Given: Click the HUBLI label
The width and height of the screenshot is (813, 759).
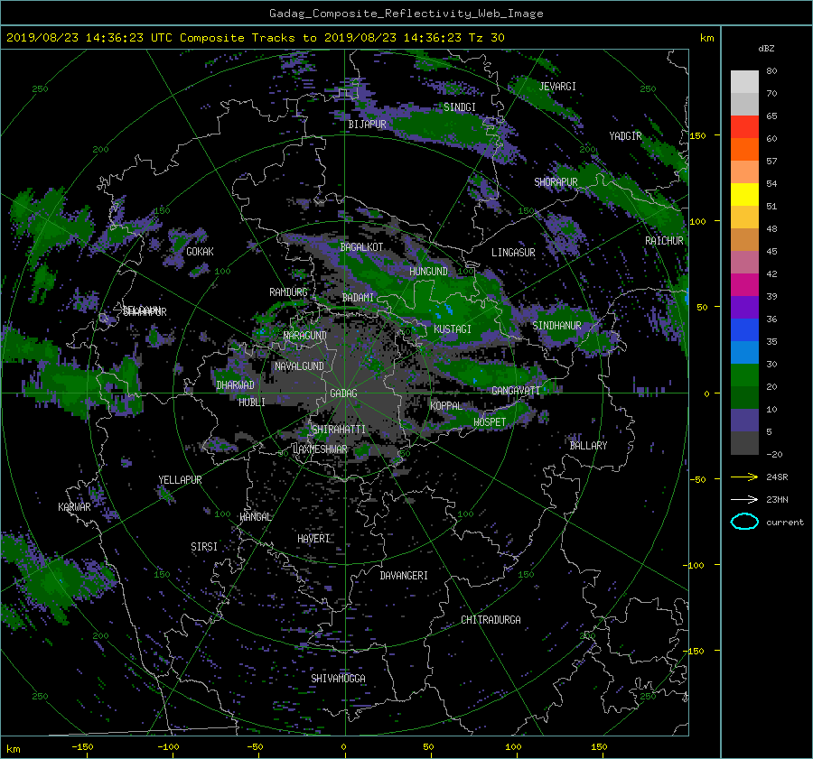Looking at the screenshot, I should click(x=251, y=403).
